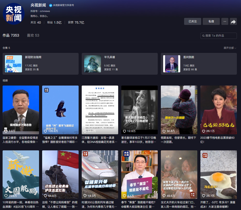
Task: Click the 合集 5 section heading
Action: point(6,48)
